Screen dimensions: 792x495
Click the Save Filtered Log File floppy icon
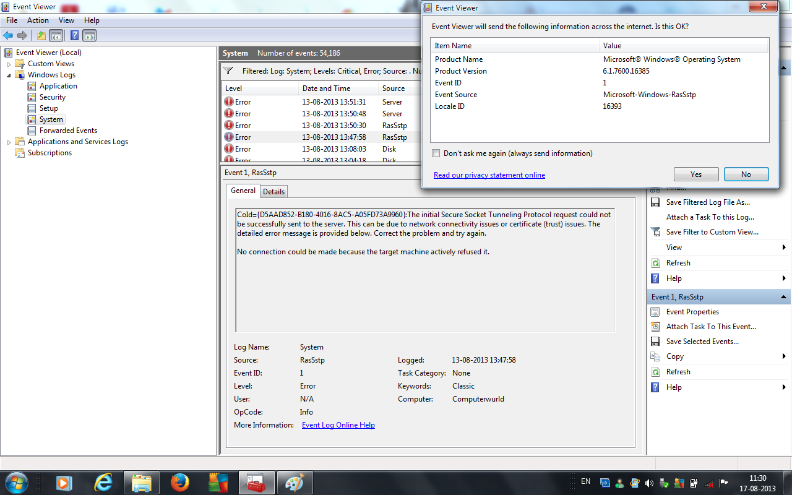655,202
